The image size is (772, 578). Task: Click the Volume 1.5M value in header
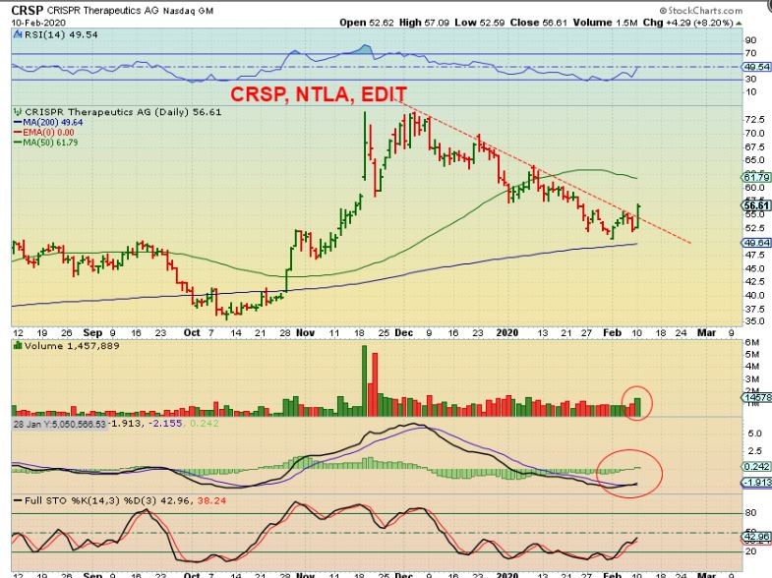click(605, 23)
